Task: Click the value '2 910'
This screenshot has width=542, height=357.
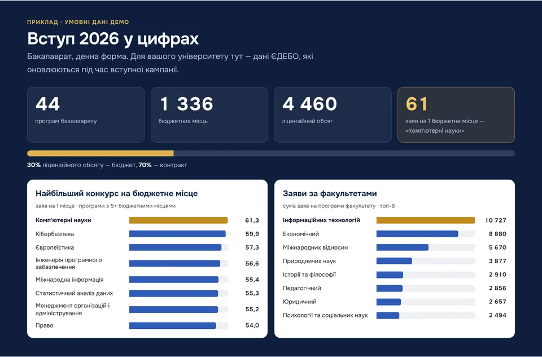Action: click(x=497, y=275)
